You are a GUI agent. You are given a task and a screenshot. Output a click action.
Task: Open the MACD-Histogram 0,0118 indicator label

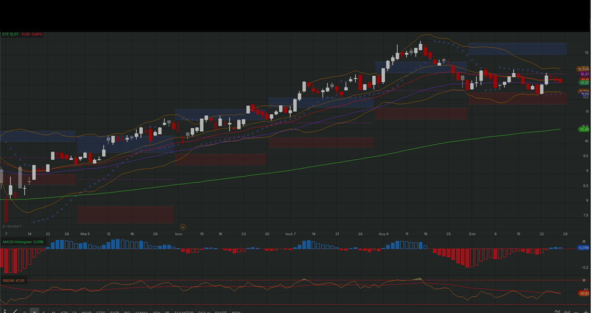[x=23, y=242]
